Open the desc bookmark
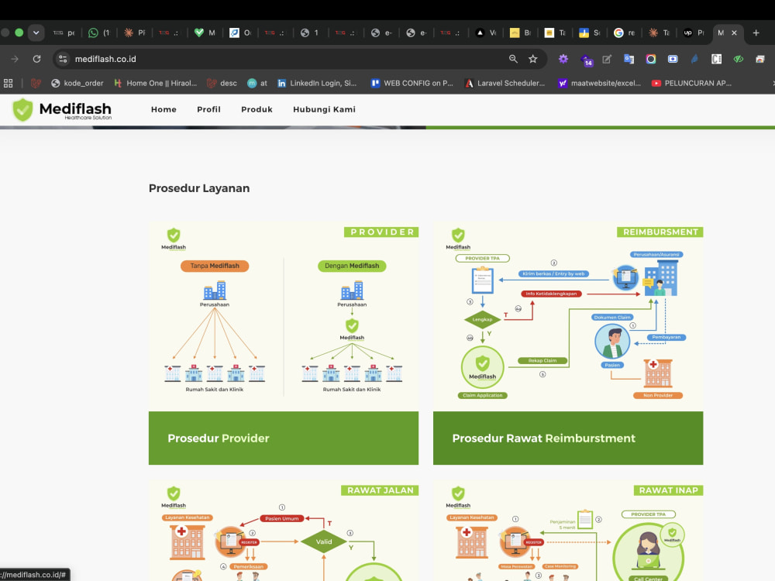The width and height of the screenshot is (775, 581). [x=222, y=83]
